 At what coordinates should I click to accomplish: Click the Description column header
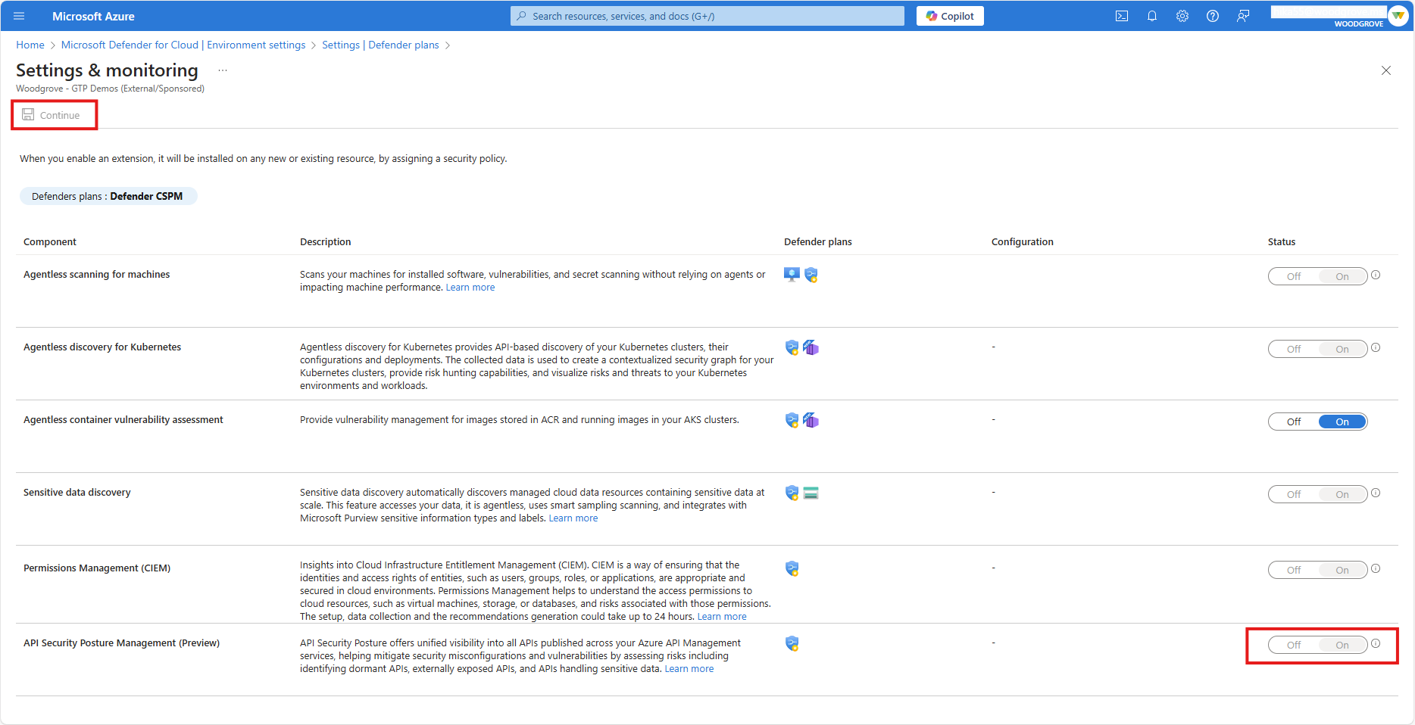tap(326, 242)
